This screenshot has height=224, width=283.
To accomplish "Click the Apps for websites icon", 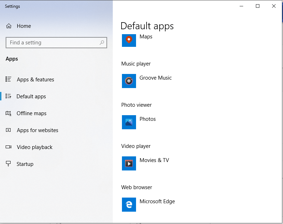I will click(x=8, y=130).
